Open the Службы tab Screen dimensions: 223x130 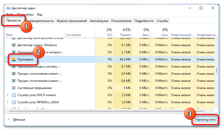click(x=162, y=21)
